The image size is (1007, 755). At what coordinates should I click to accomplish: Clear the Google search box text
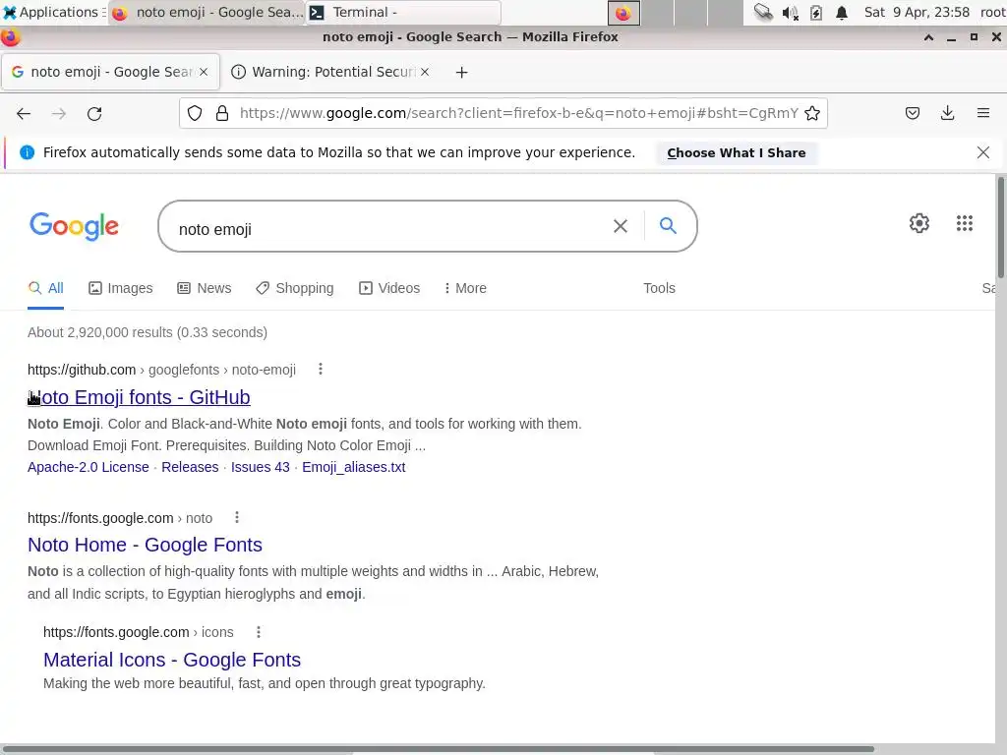[621, 226]
